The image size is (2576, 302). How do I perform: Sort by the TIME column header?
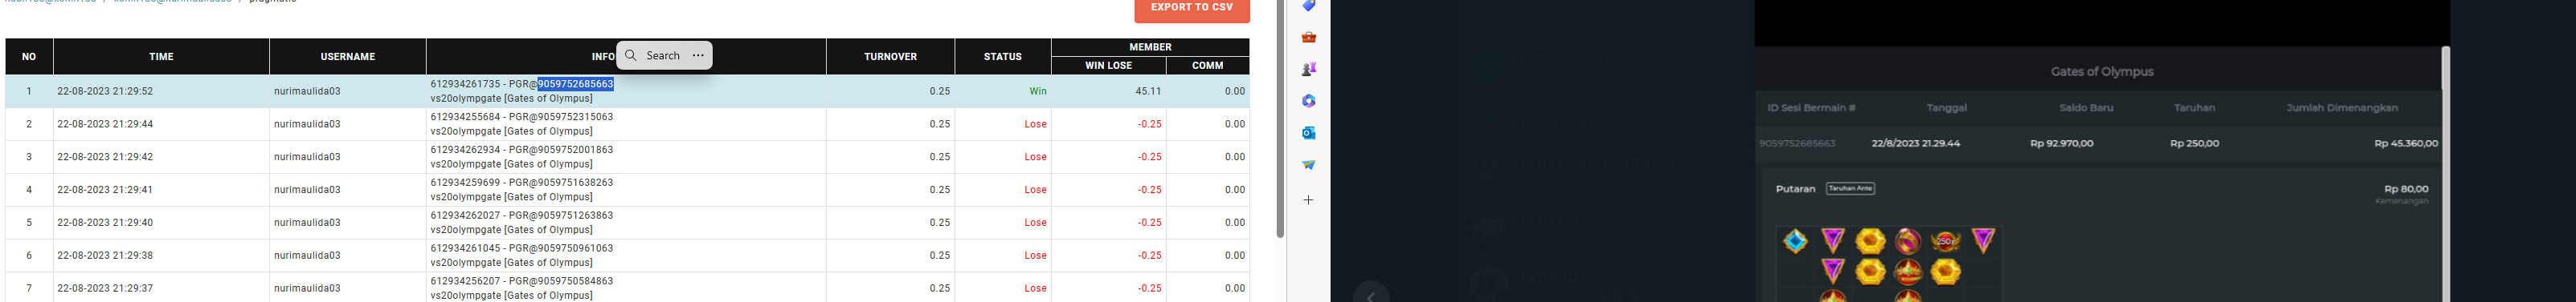point(161,57)
